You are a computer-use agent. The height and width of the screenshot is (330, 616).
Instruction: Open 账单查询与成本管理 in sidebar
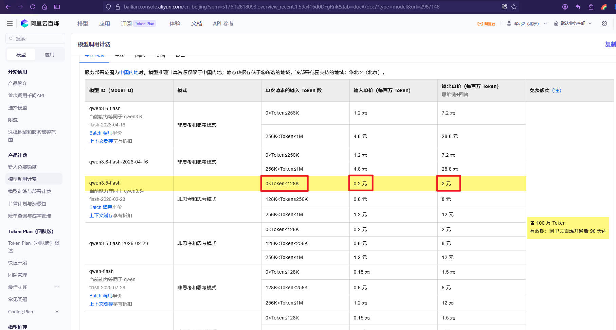pos(30,216)
